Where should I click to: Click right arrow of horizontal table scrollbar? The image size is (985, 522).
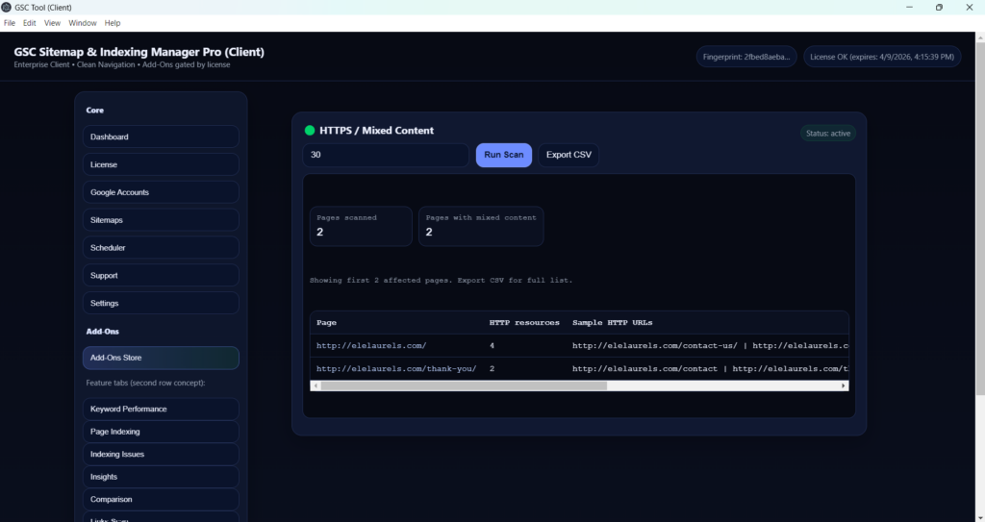coord(844,385)
